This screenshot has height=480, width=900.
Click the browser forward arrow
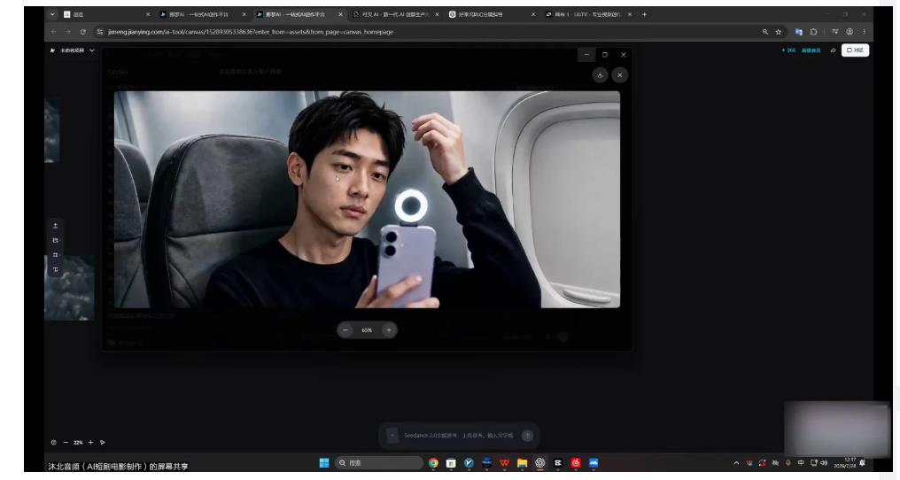[67, 32]
